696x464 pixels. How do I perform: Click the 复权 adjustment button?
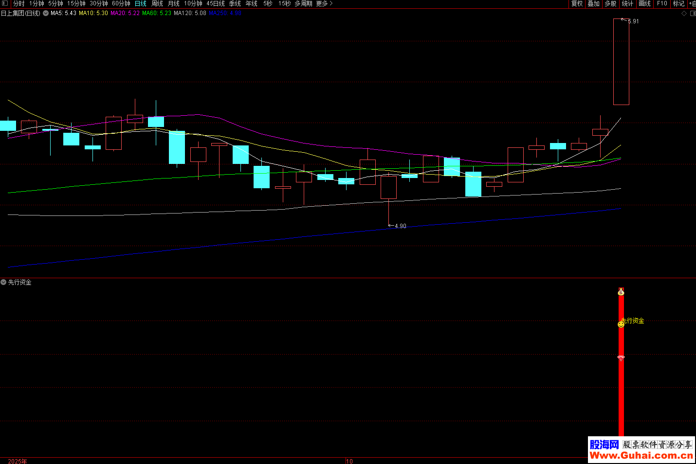tap(577, 3)
